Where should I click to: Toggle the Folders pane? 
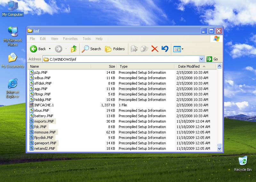pos(115,49)
